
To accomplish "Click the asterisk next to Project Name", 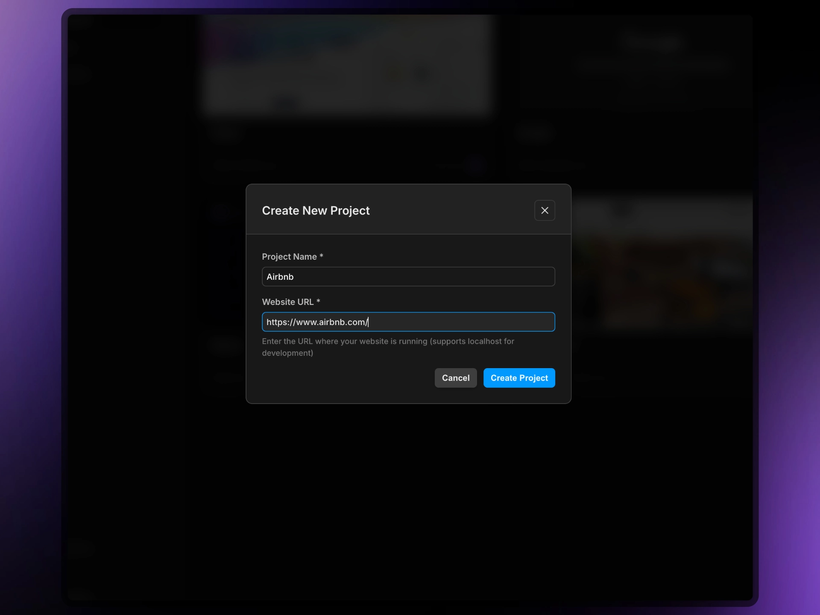I will [x=321, y=256].
